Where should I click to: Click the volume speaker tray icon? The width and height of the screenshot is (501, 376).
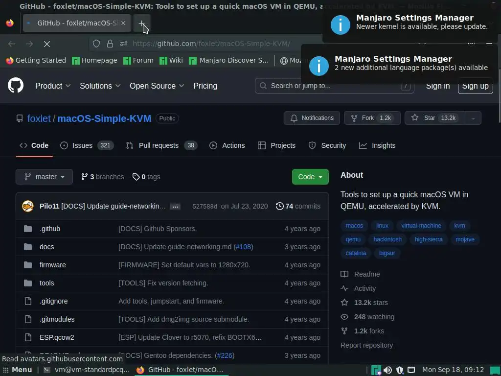point(387,370)
